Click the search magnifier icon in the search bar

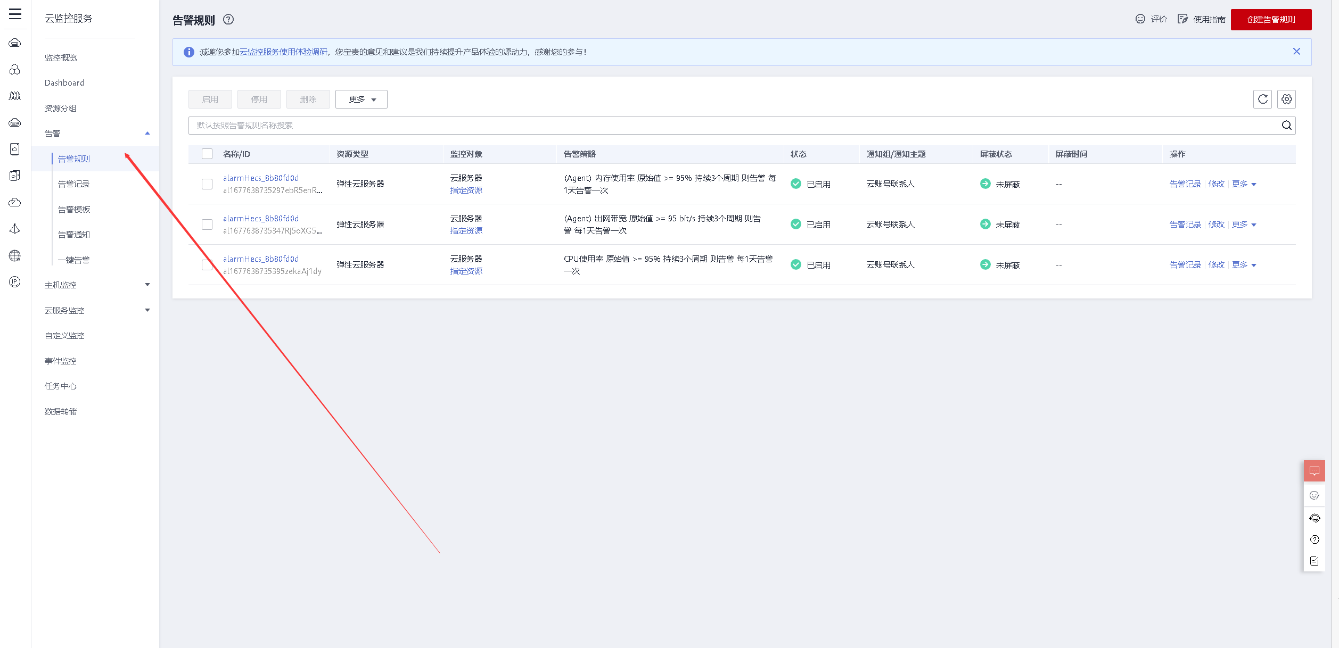tap(1286, 125)
